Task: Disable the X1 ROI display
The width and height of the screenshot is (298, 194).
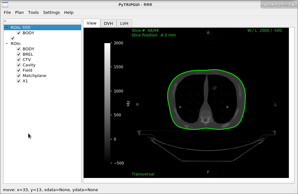Action: pyautogui.click(x=19, y=81)
